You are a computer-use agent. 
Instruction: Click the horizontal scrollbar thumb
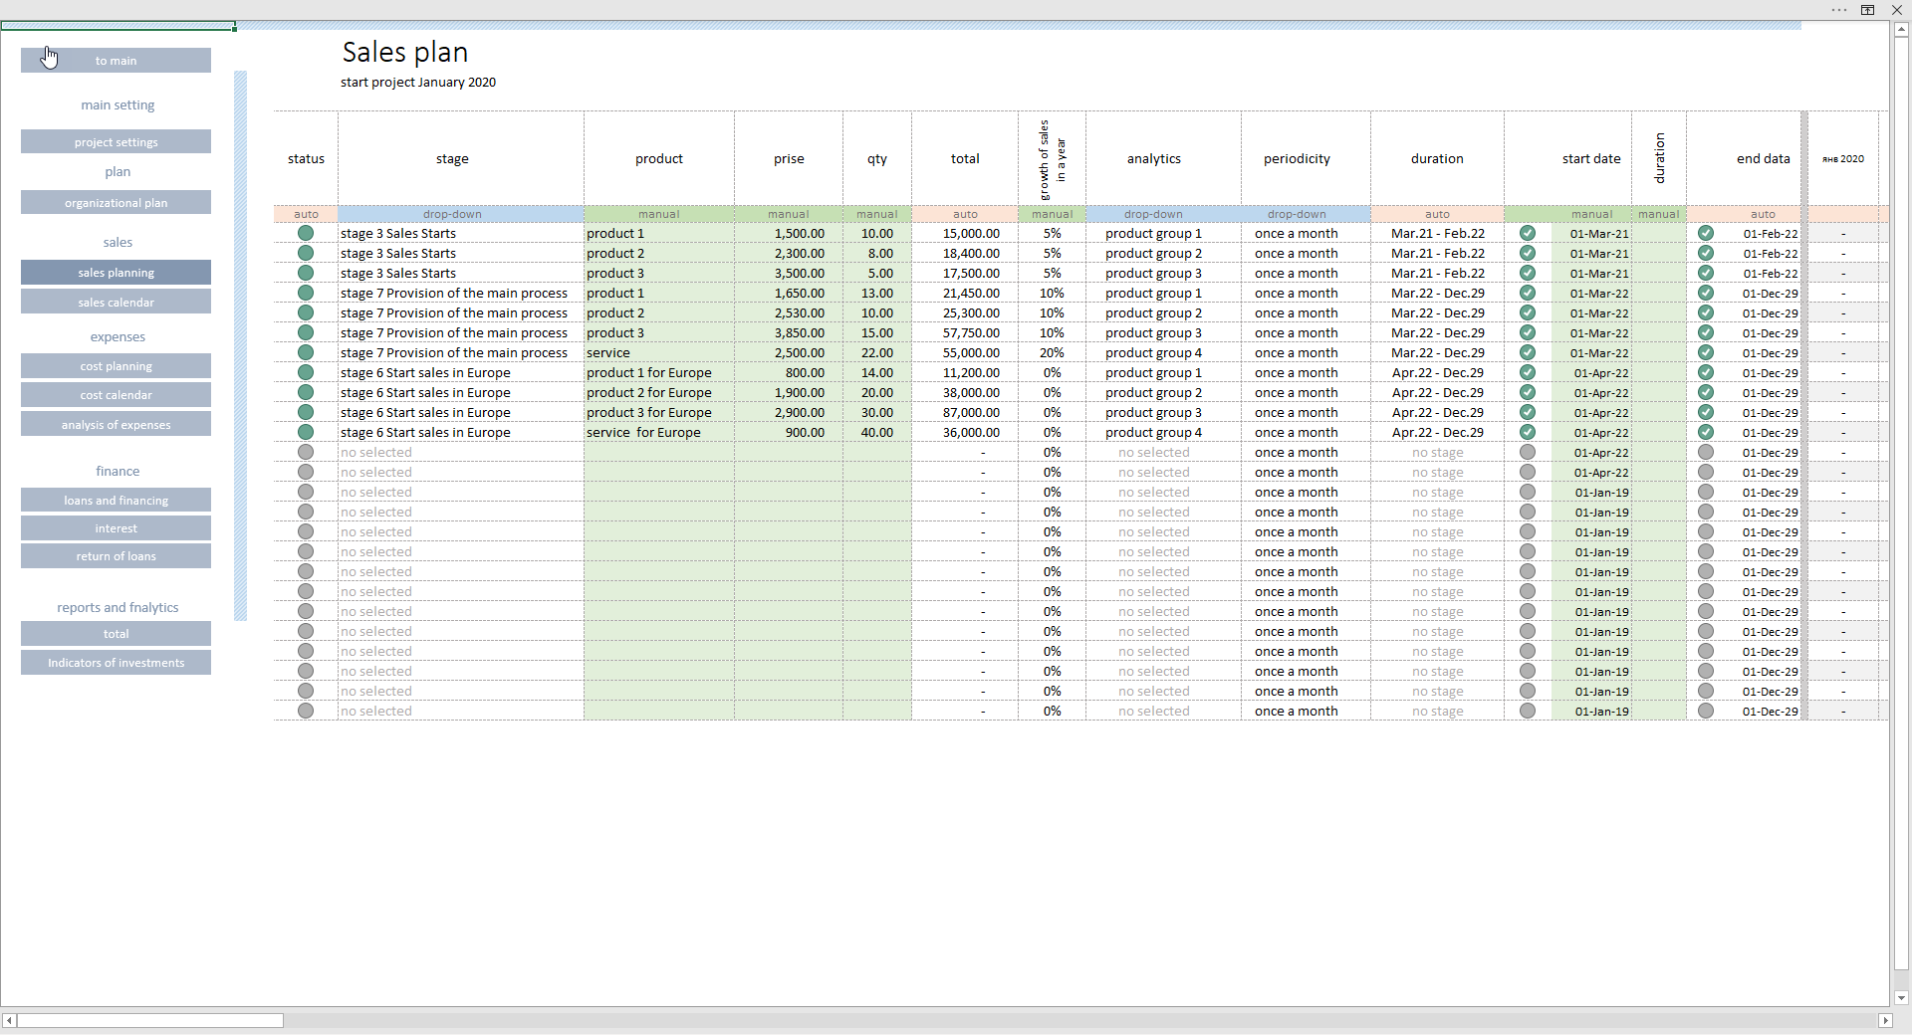[x=150, y=1020]
